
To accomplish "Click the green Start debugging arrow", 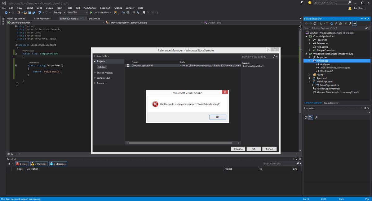I will pyautogui.click(x=91, y=13).
